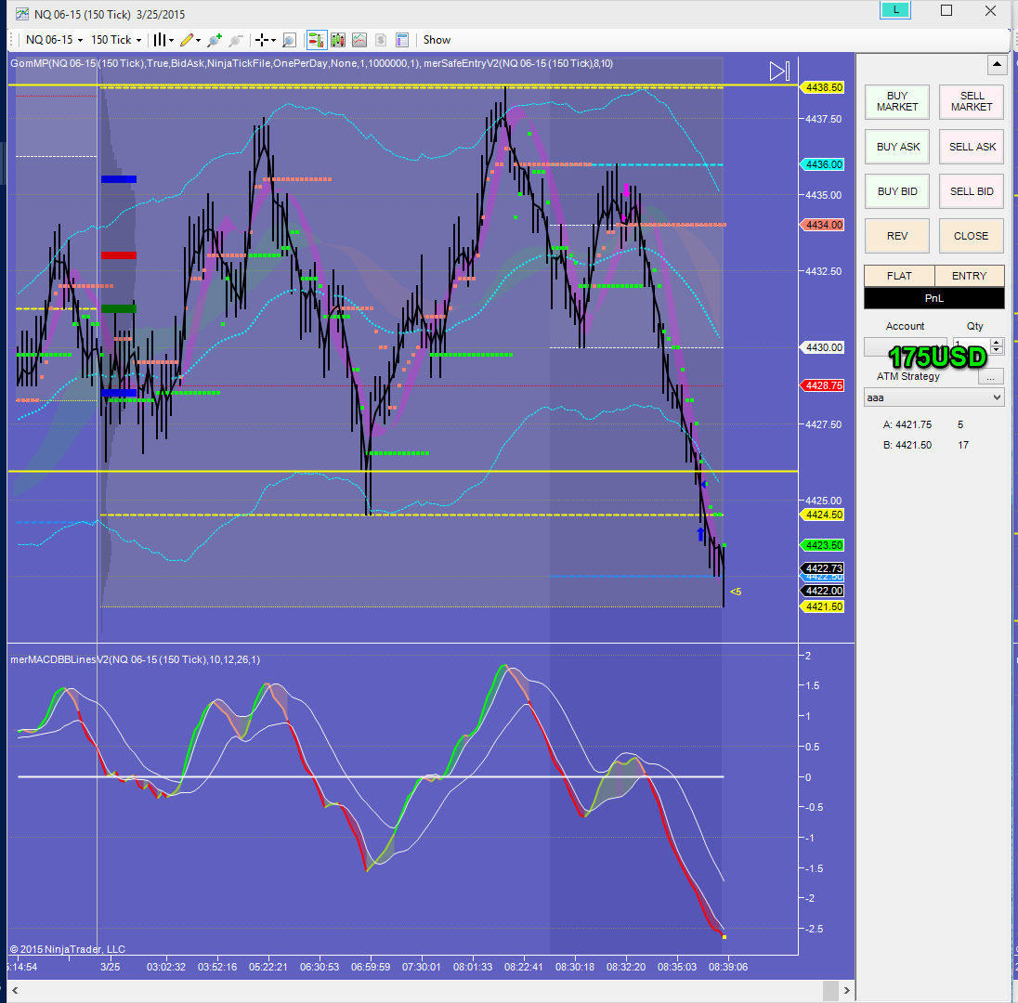
Task: Click the upper blue volume profile marker
Action: point(119,179)
